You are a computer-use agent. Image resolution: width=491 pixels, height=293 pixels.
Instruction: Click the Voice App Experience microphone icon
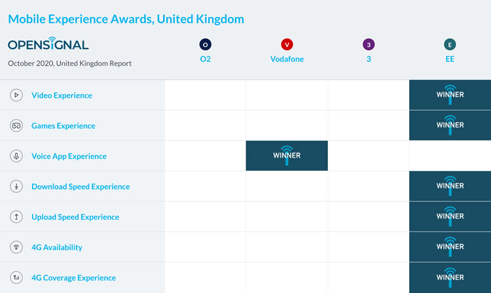16,156
